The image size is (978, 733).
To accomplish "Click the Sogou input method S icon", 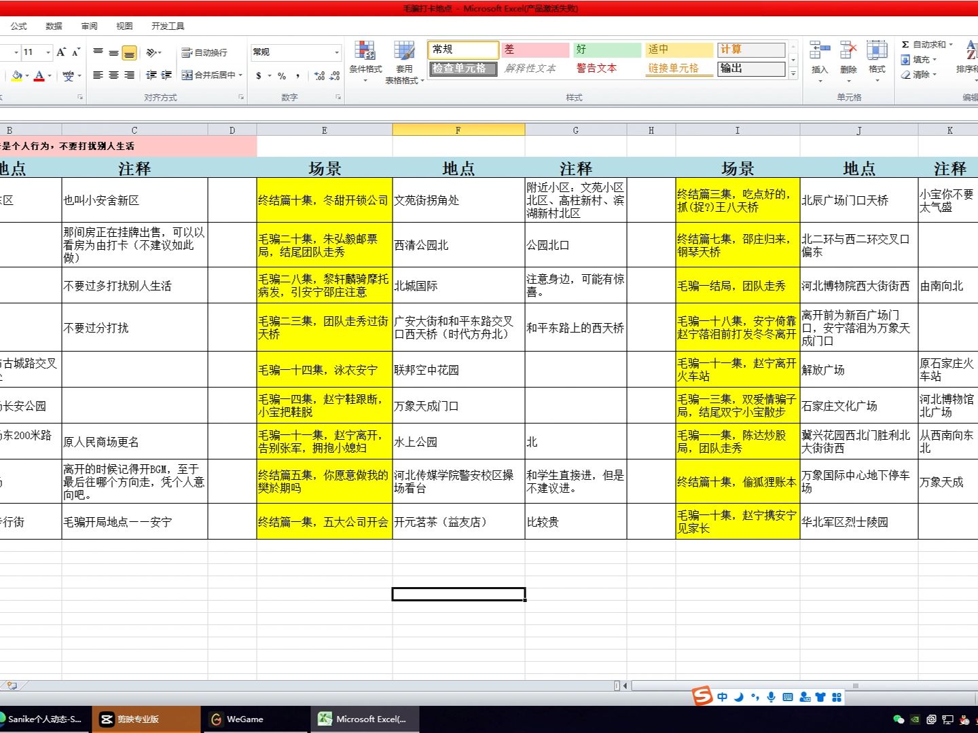I will pos(702,696).
